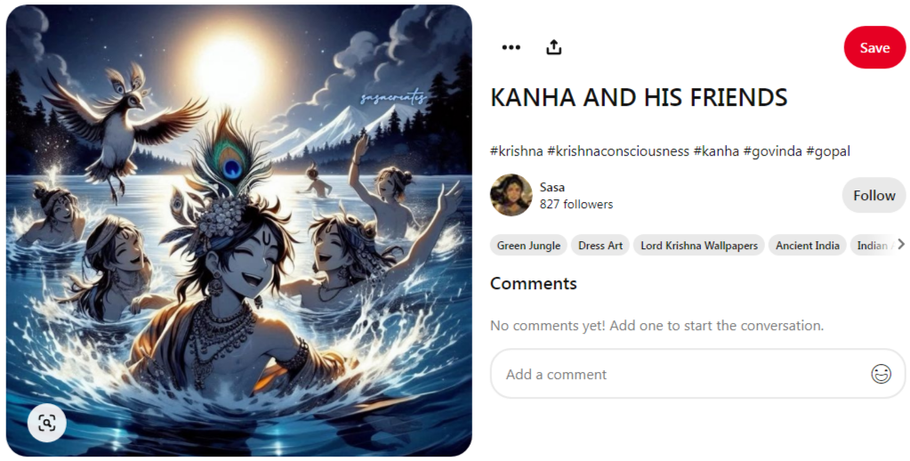Click the #krishna hashtag

tap(517, 151)
